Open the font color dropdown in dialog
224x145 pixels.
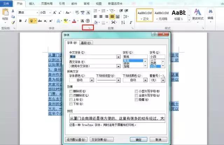point(92,80)
